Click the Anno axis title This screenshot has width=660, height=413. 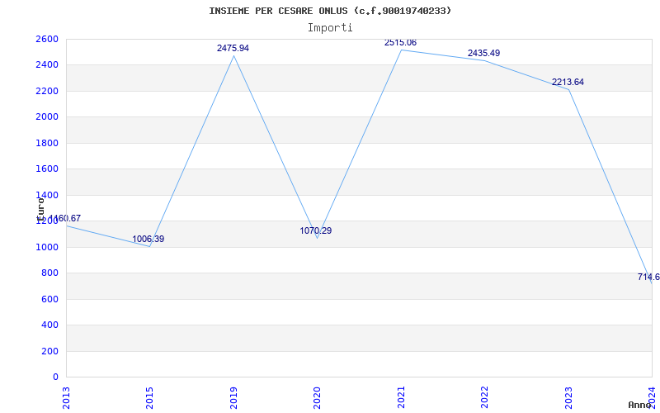point(640,405)
